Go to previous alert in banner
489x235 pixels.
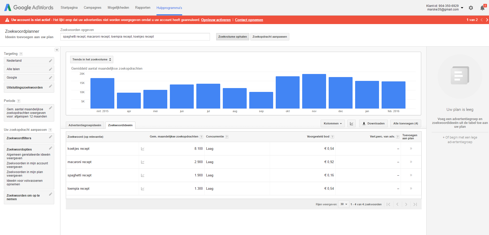(482, 20)
